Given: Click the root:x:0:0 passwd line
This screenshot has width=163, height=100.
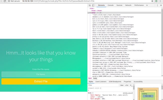Looking at the screenshot, I should tap(106, 15).
